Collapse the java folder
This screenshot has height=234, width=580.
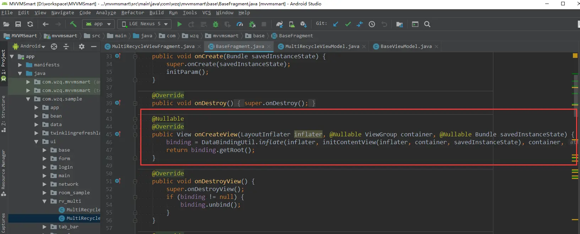pyautogui.click(x=20, y=74)
